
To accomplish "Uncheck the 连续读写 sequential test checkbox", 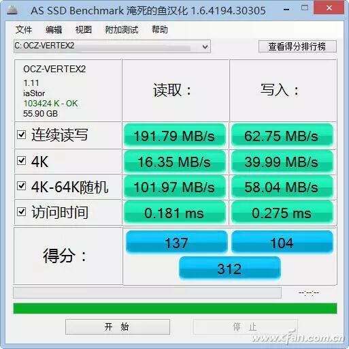I will click(22, 135).
